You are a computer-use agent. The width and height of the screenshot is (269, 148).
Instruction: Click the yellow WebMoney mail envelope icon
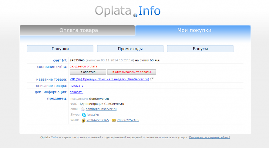pyautogui.click(x=114, y=120)
